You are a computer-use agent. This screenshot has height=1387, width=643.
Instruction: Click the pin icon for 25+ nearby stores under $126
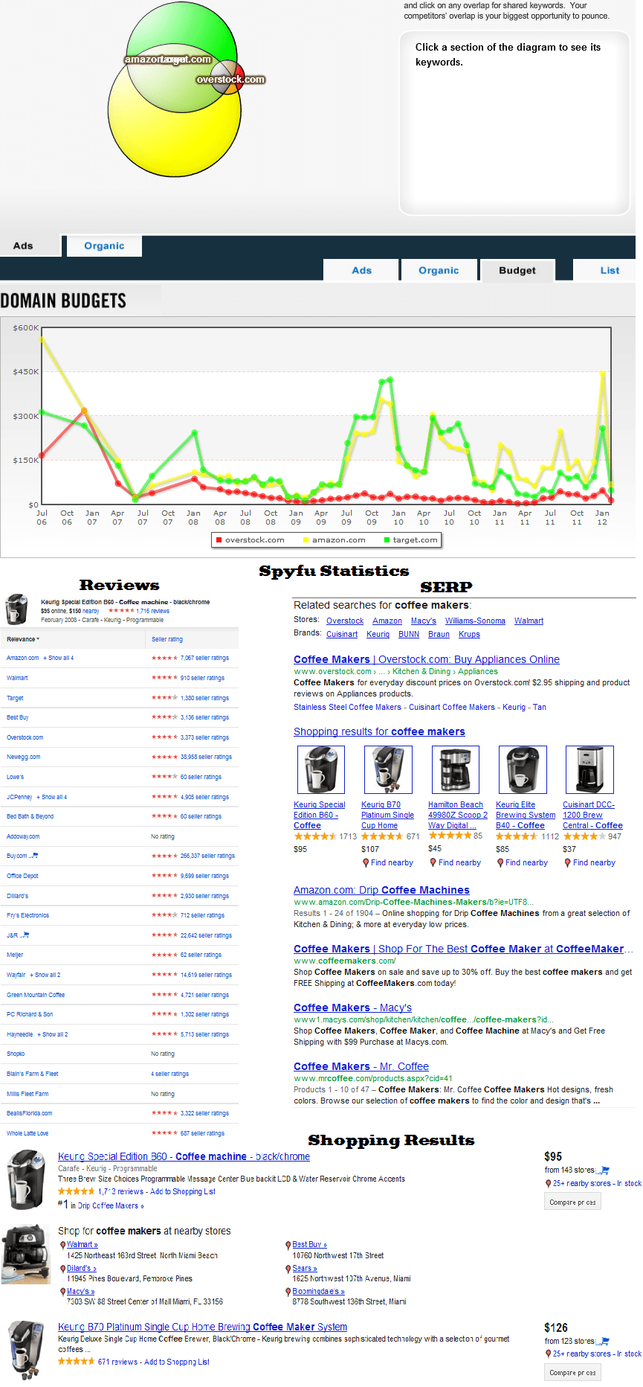point(549,1354)
